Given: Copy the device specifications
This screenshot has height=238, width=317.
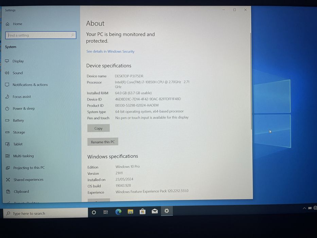Looking at the screenshot, I should click(99, 128).
